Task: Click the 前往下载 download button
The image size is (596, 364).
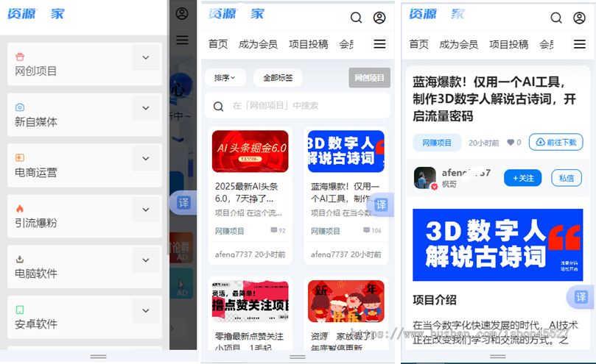Action: [x=555, y=142]
